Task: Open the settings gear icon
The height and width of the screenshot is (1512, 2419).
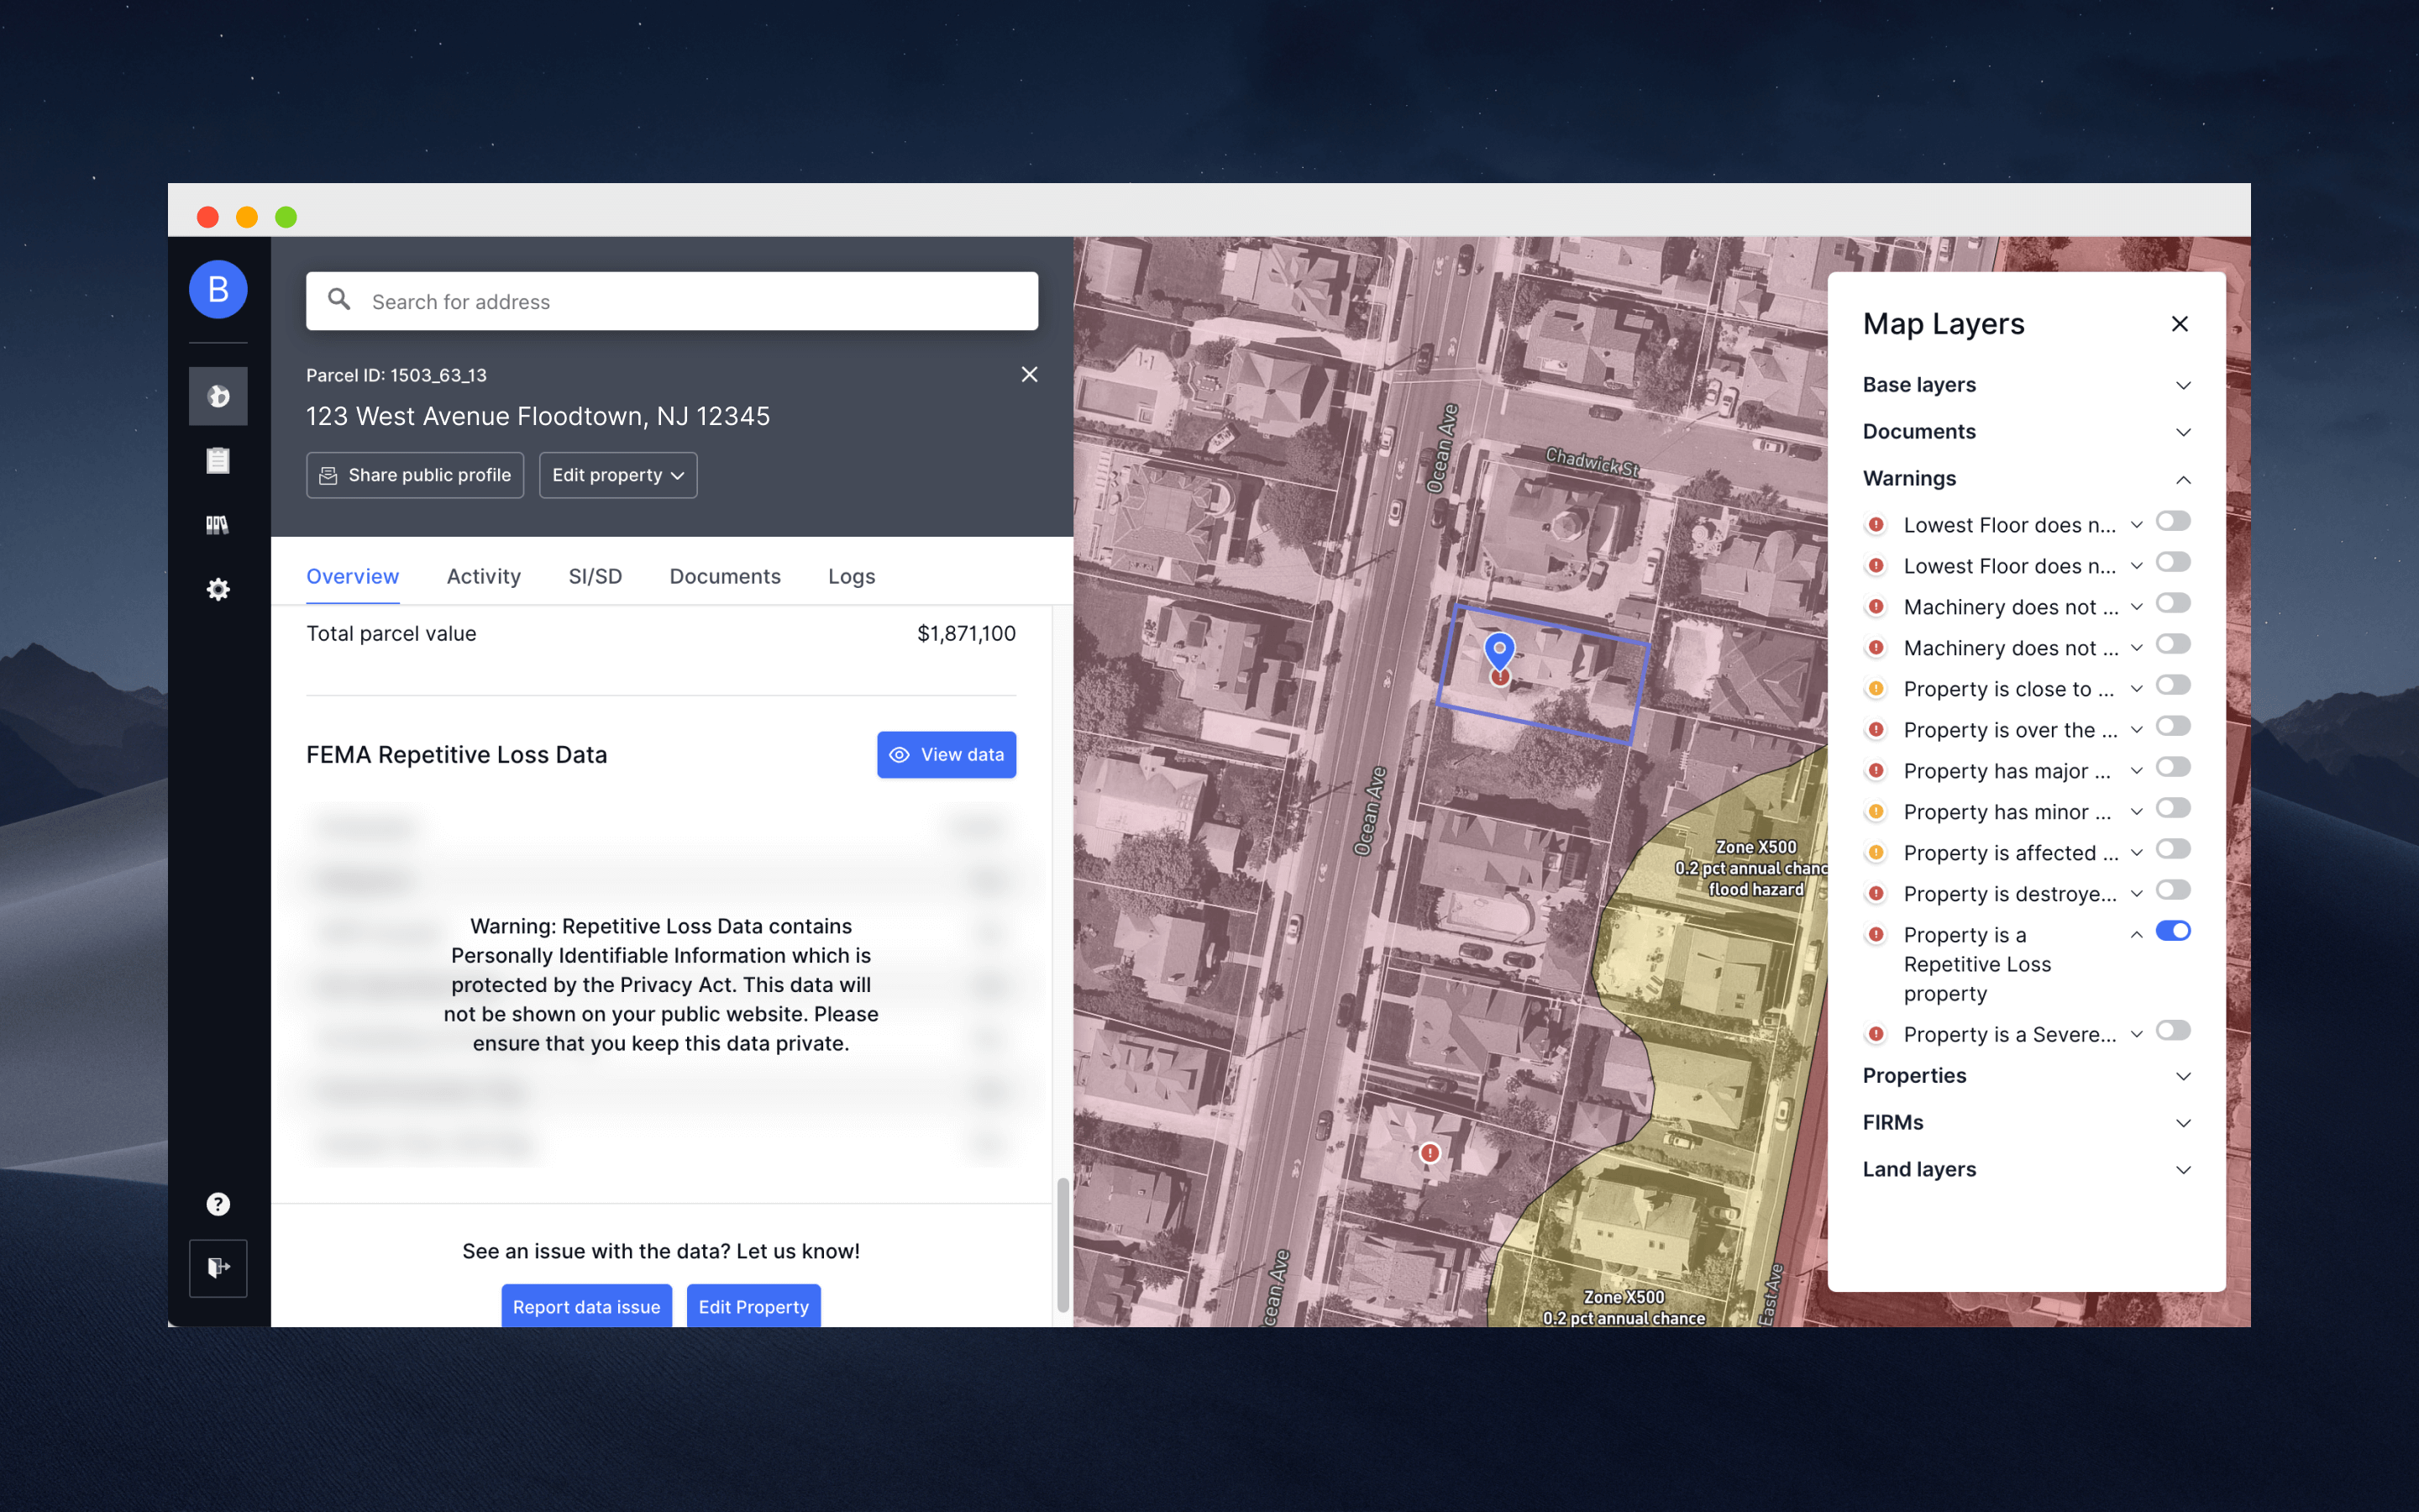Action: [218, 589]
